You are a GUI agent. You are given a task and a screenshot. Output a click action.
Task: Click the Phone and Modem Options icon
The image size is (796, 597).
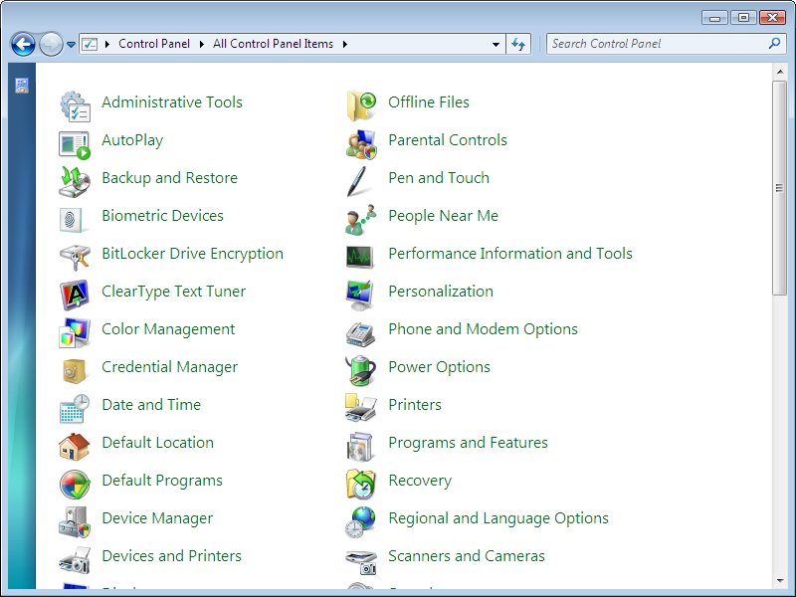[x=361, y=334]
